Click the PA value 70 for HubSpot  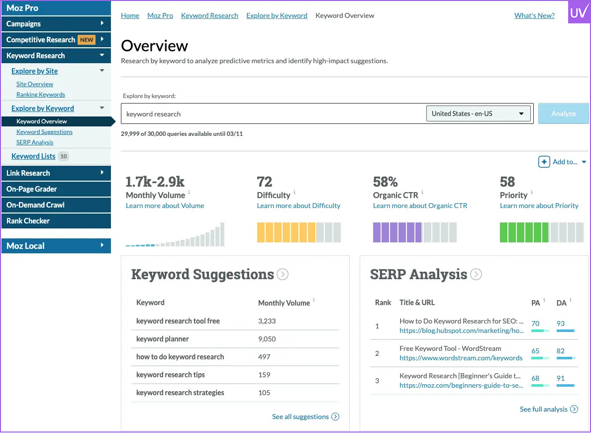click(535, 324)
